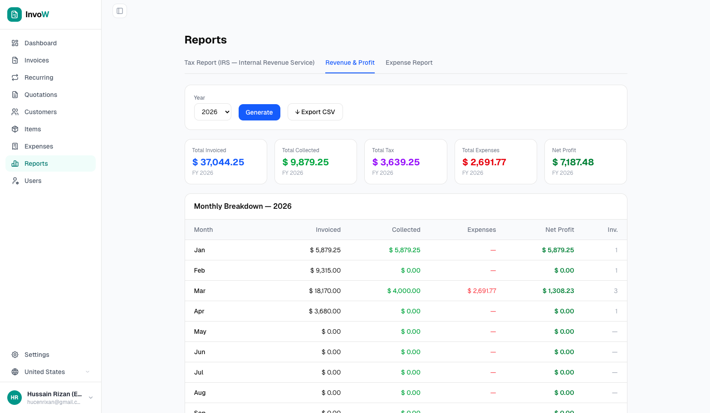Open Settings from the sidebar
Image resolution: width=710 pixels, height=413 pixels.
tap(50, 355)
